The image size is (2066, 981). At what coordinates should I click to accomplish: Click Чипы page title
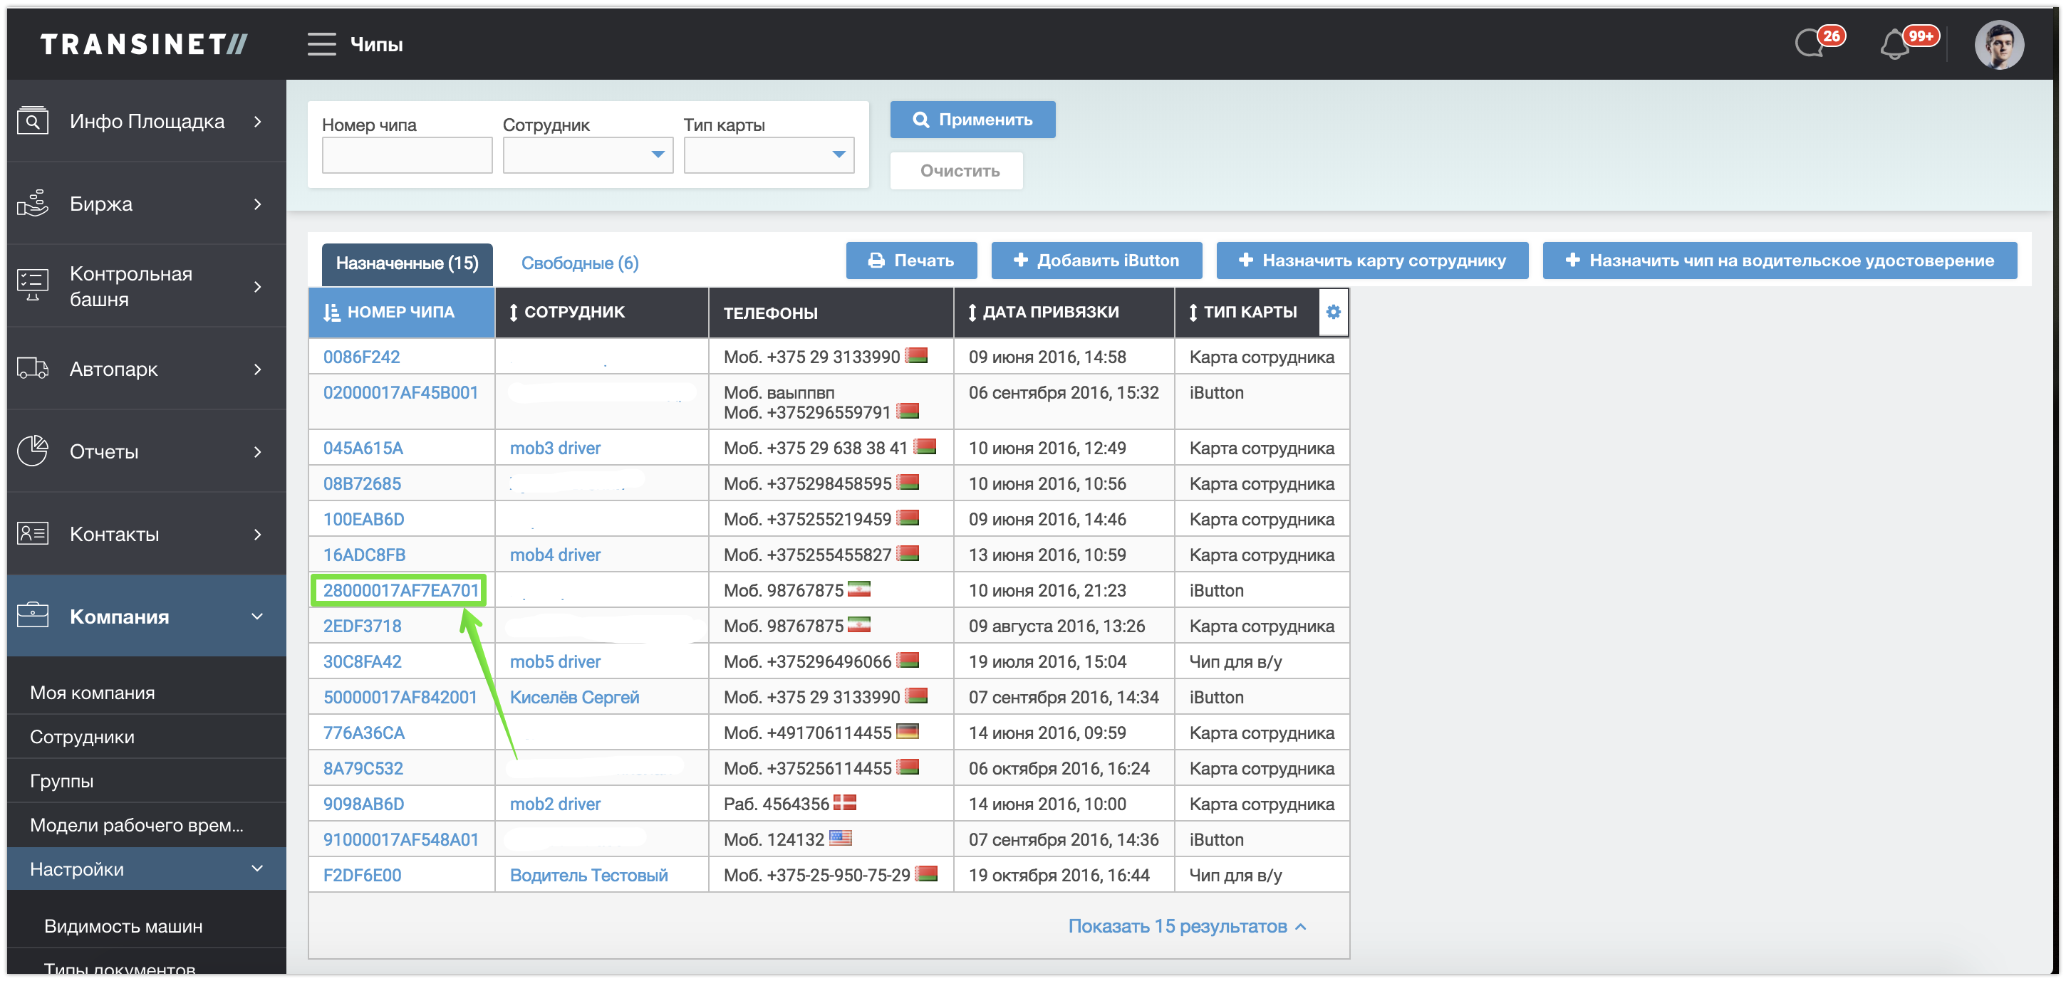(x=376, y=44)
